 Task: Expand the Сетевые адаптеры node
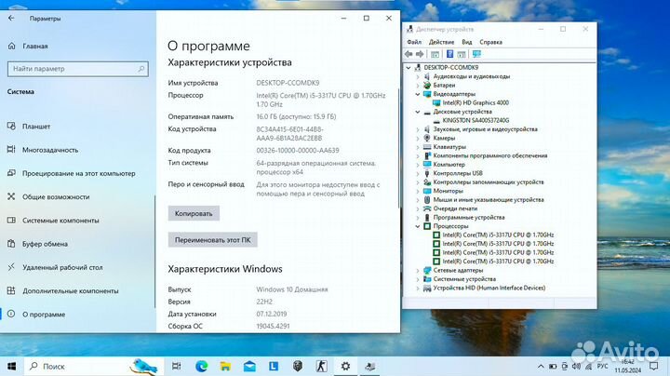coord(418,270)
